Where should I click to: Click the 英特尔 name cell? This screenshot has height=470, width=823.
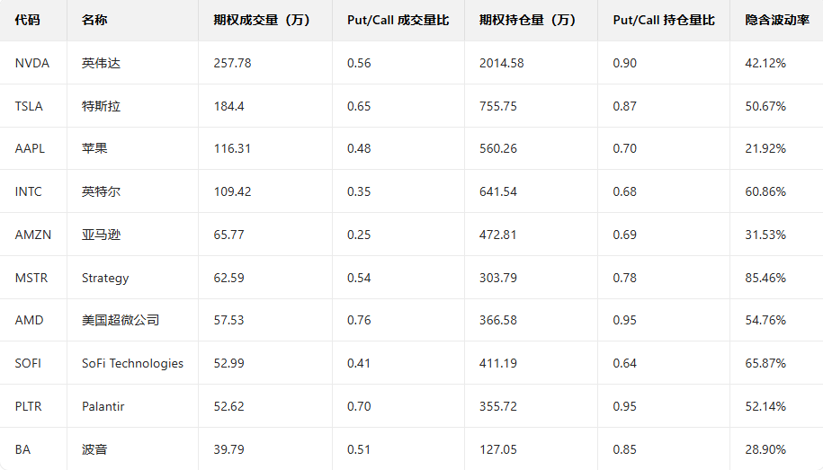pyautogui.click(x=99, y=191)
